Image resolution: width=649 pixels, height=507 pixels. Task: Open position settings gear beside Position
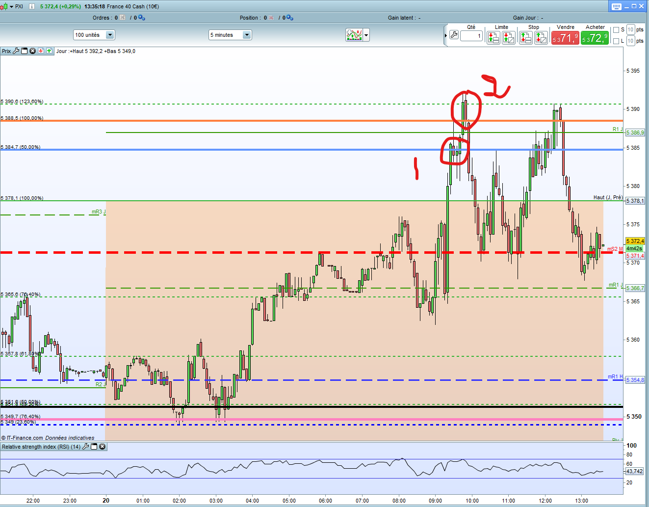pos(289,18)
